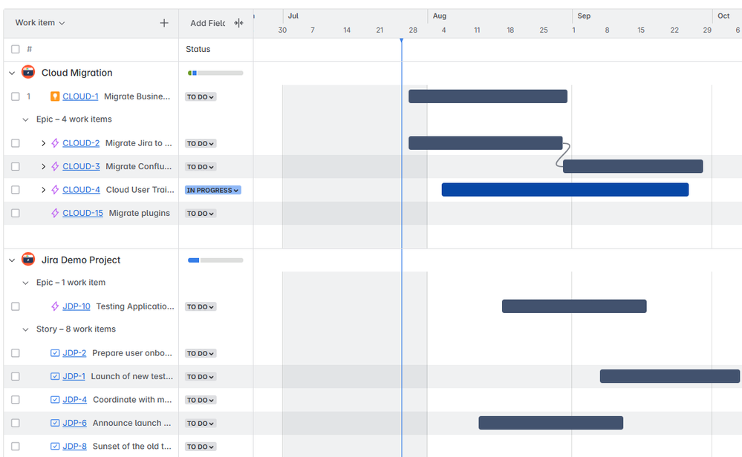Image resolution: width=742 pixels, height=457 pixels.
Task: Check the box for CLOUD-4 row
Action: click(16, 189)
